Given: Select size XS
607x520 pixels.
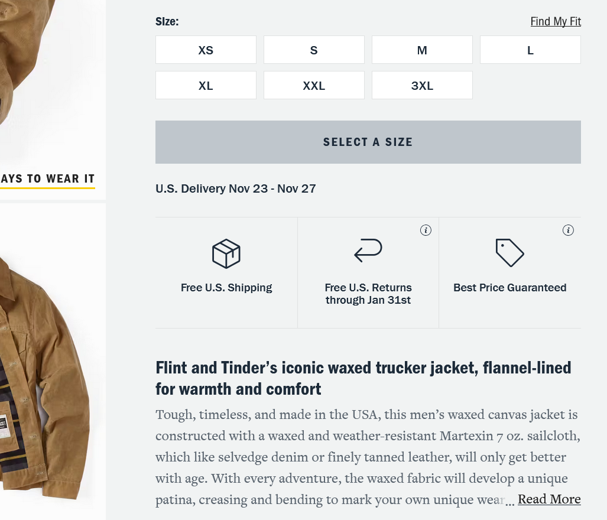Looking at the screenshot, I should point(206,50).
